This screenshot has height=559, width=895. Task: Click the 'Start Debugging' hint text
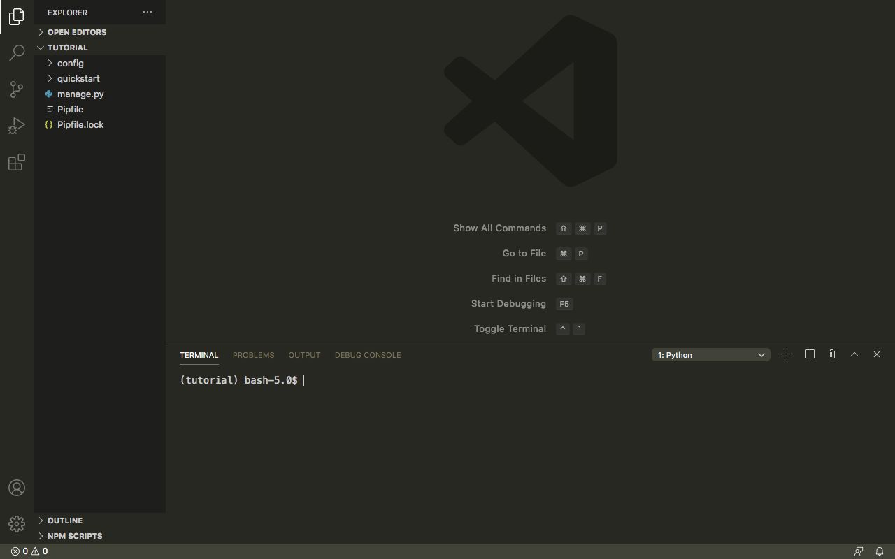(508, 304)
